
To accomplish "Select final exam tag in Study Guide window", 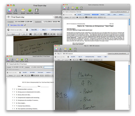I will point(40,72).
